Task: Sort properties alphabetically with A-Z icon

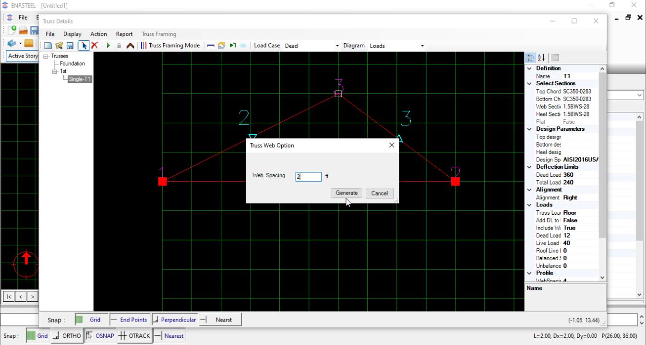Action: click(541, 57)
